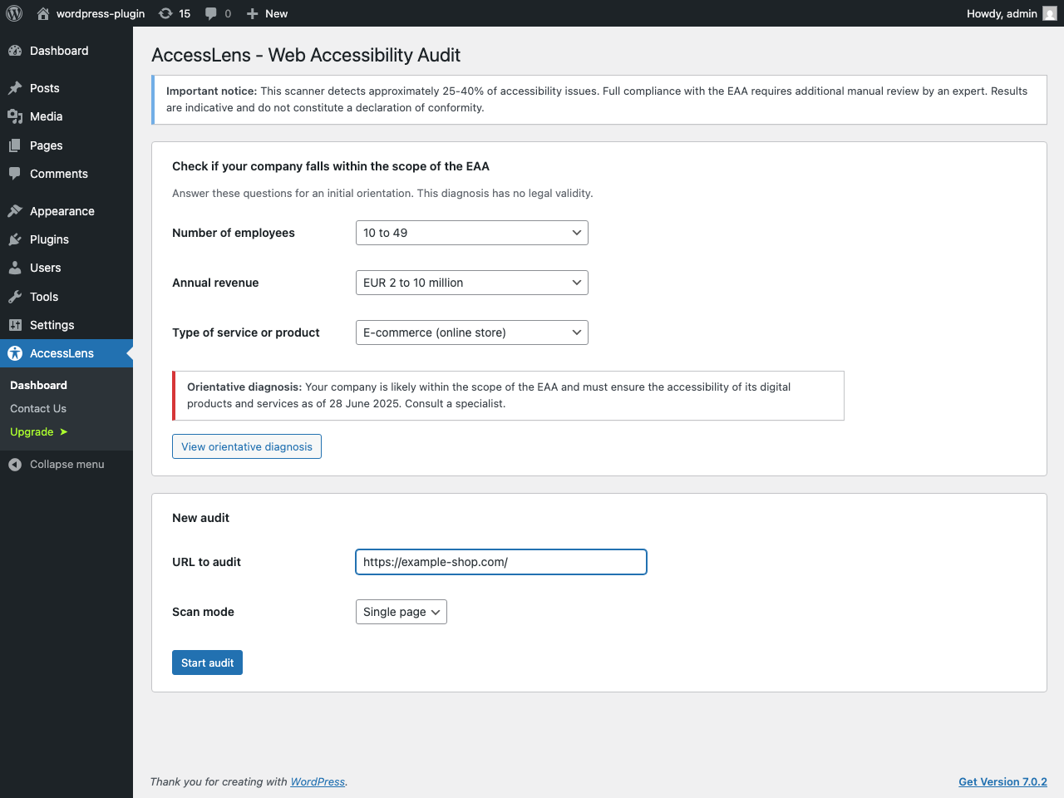
Task: Click the Dashboard gauge icon in sidebar
Action: click(15, 51)
